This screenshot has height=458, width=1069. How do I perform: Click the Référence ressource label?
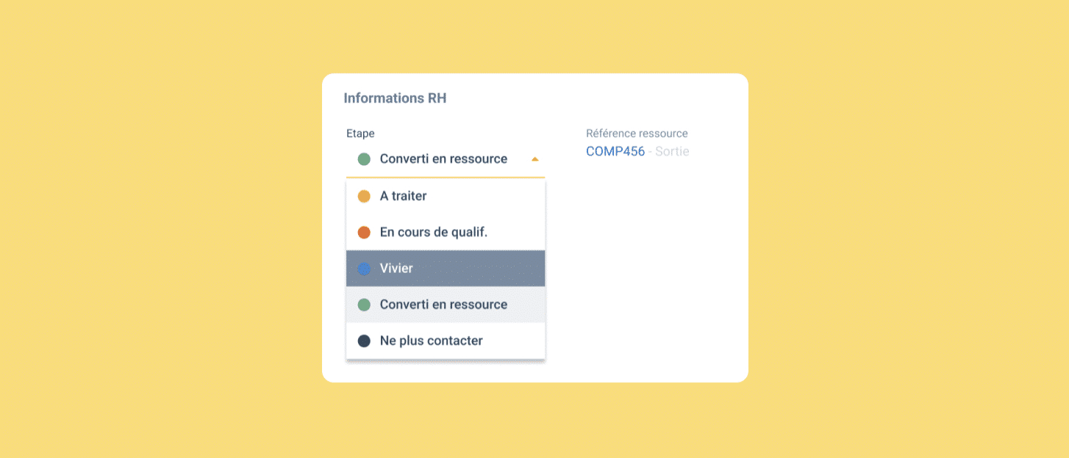tap(637, 134)
